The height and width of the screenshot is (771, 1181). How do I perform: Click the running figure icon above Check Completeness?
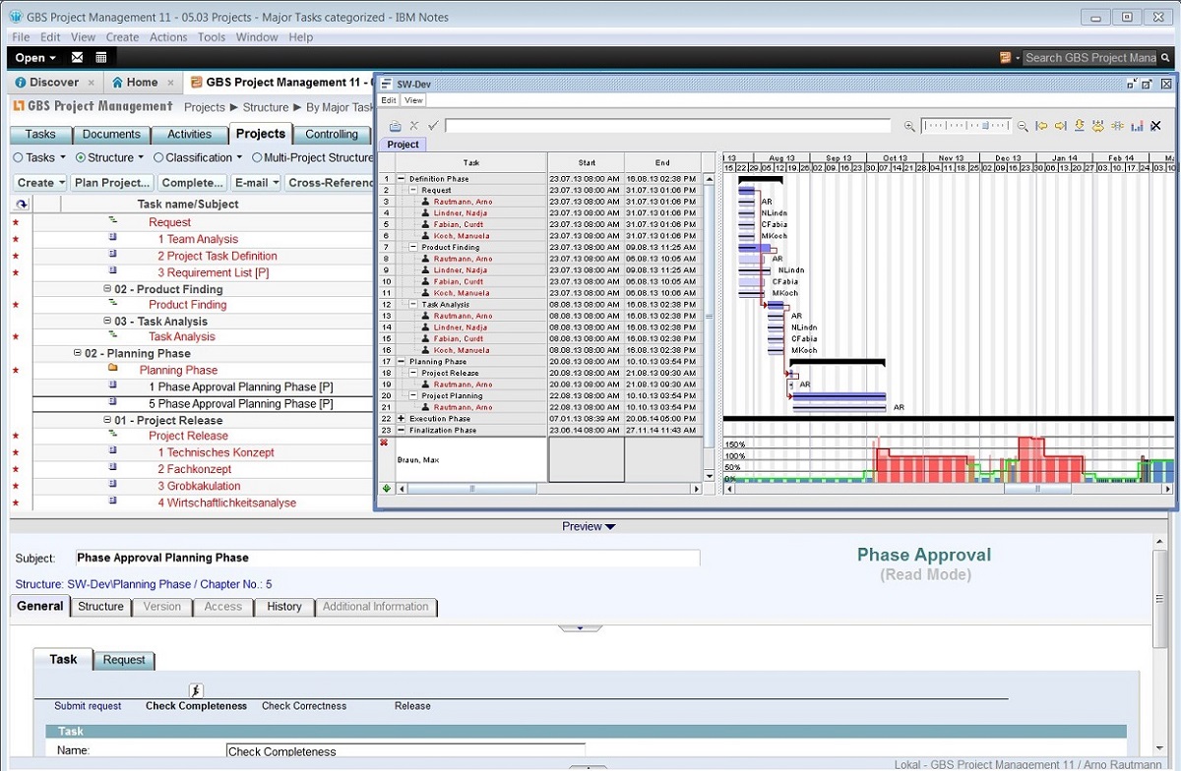click(196, 691)
